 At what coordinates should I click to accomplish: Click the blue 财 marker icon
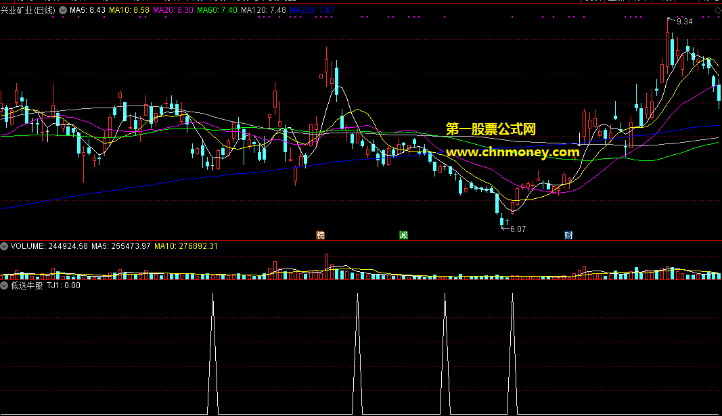(x=568, y=235)
